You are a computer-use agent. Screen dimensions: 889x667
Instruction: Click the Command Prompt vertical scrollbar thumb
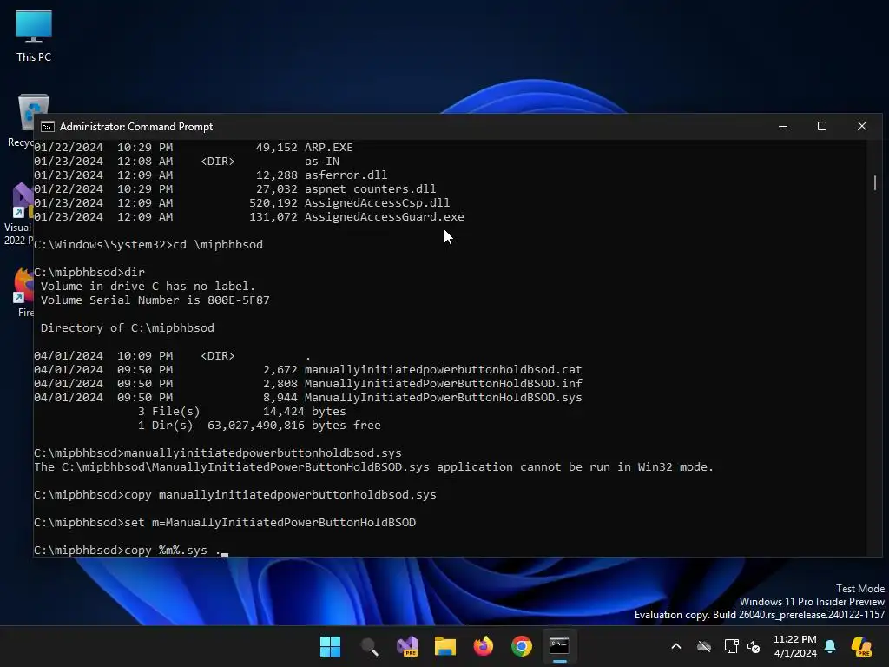(875, 182)
